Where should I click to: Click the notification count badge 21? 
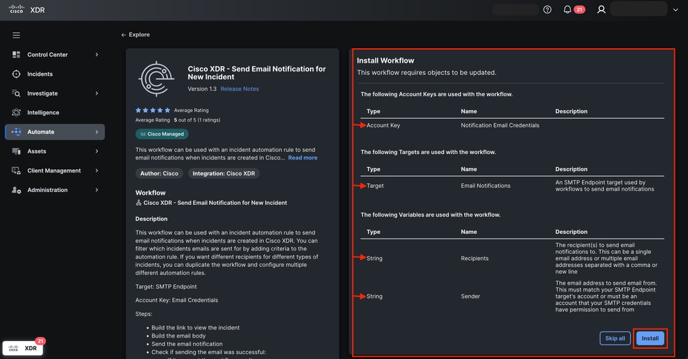579,10
